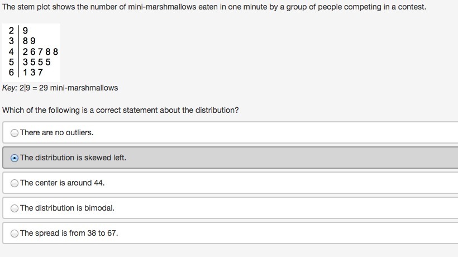Click the stem 2 row with leaf 9
458x257 pixels.
25,31
